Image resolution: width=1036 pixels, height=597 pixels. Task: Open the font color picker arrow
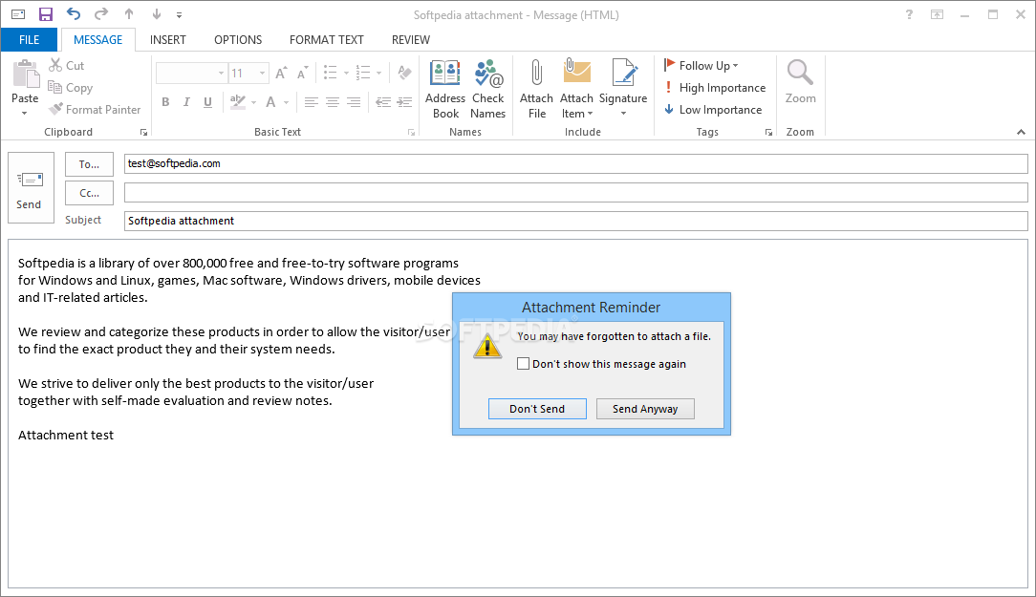pyautogui.click(x=286, y=102)
